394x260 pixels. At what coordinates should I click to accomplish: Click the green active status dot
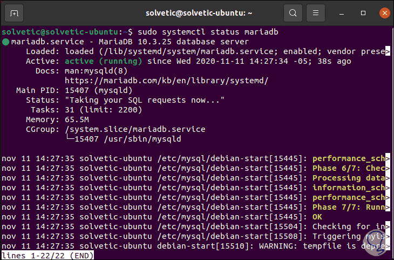tap(5, 42)
